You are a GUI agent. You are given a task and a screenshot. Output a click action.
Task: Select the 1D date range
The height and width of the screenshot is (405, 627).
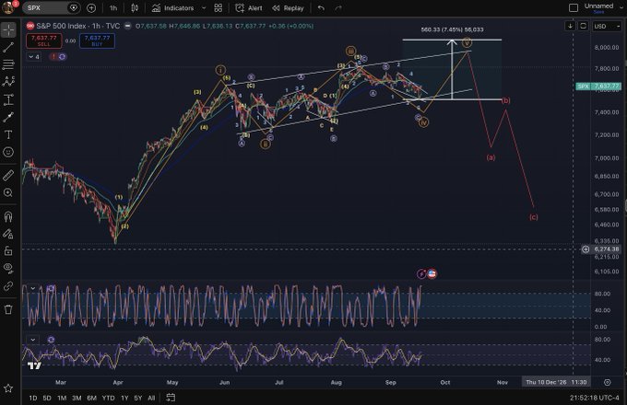[x=33, y=398]
